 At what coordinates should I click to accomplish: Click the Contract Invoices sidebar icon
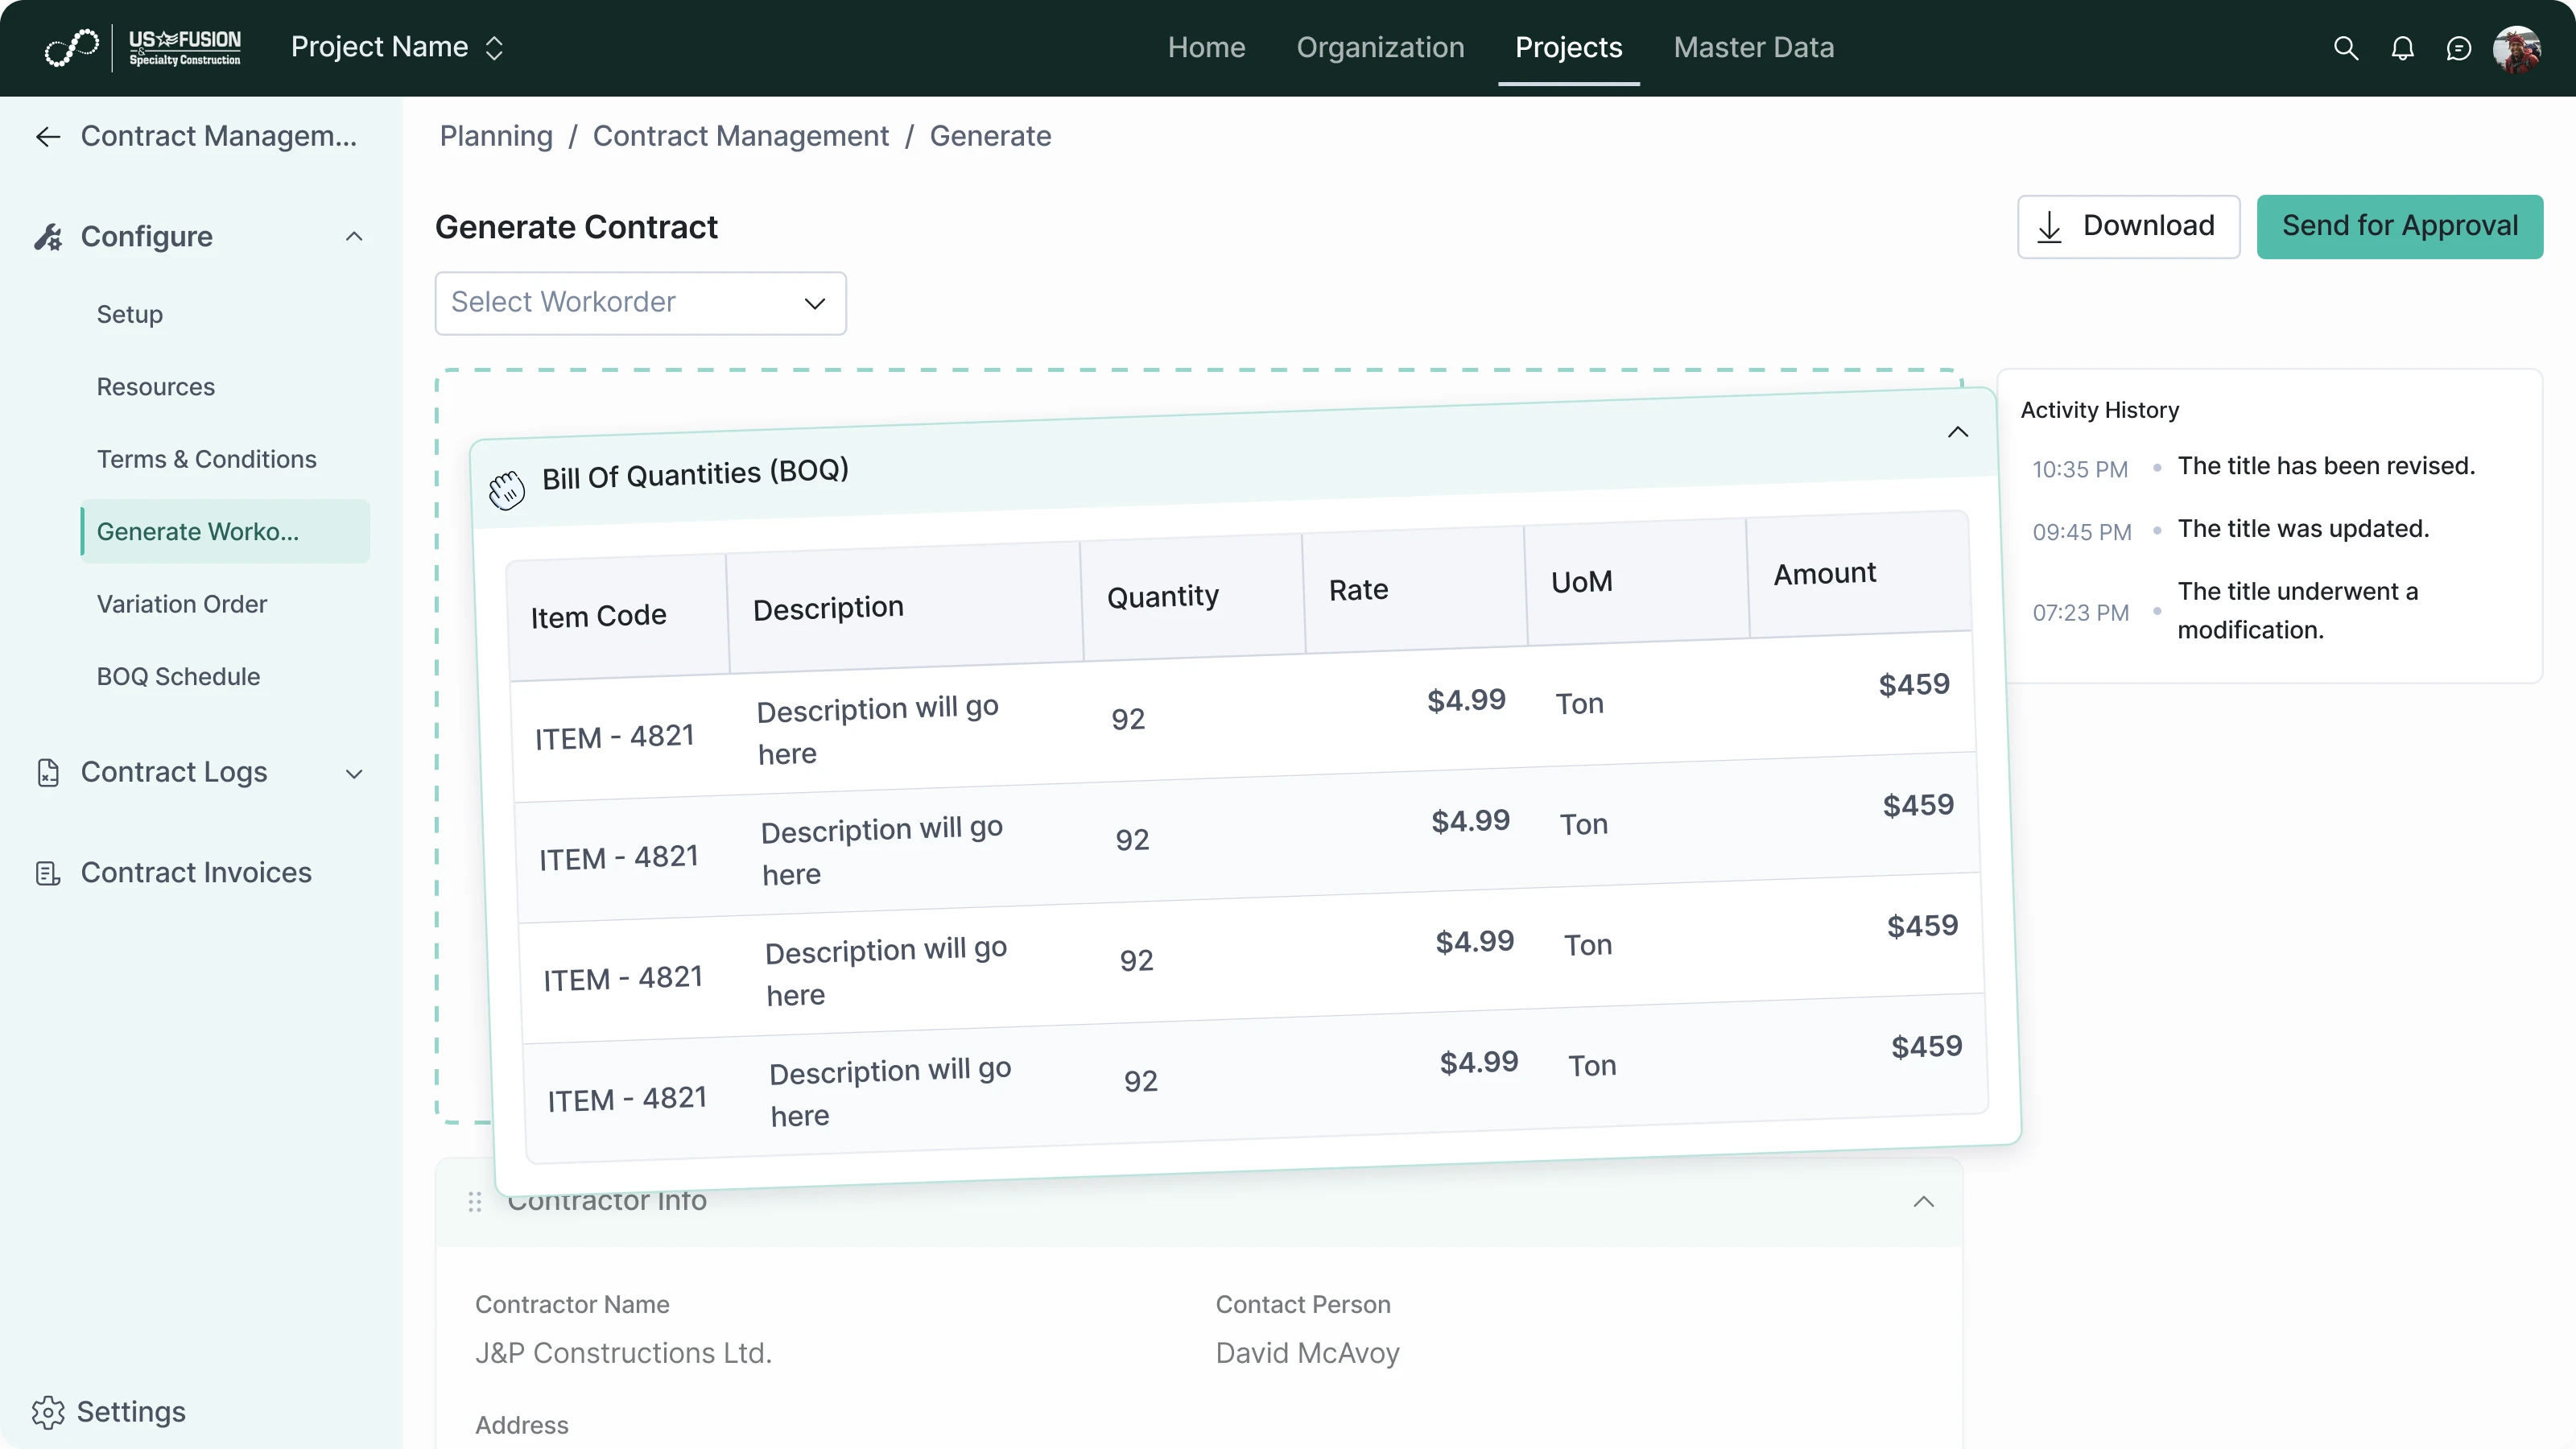pyautogui.click(x=49, y=872)
